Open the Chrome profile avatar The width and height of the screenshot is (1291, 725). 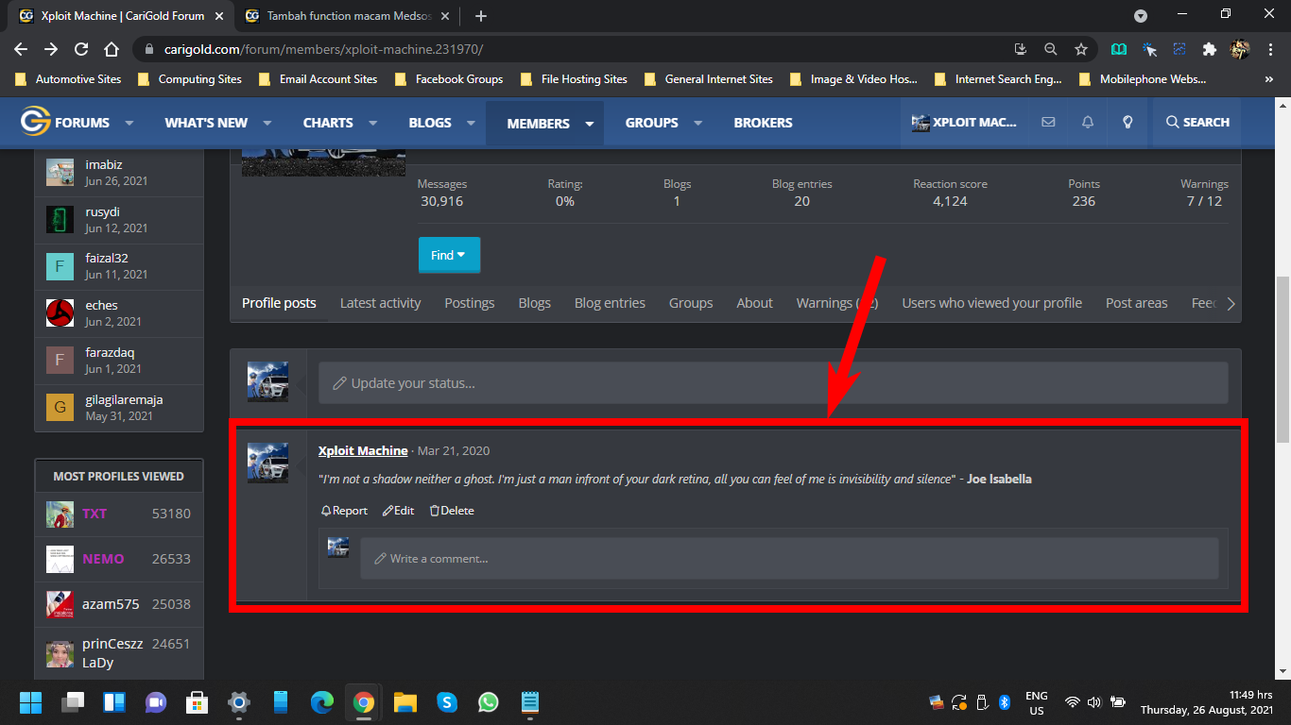click(1239, 49)
